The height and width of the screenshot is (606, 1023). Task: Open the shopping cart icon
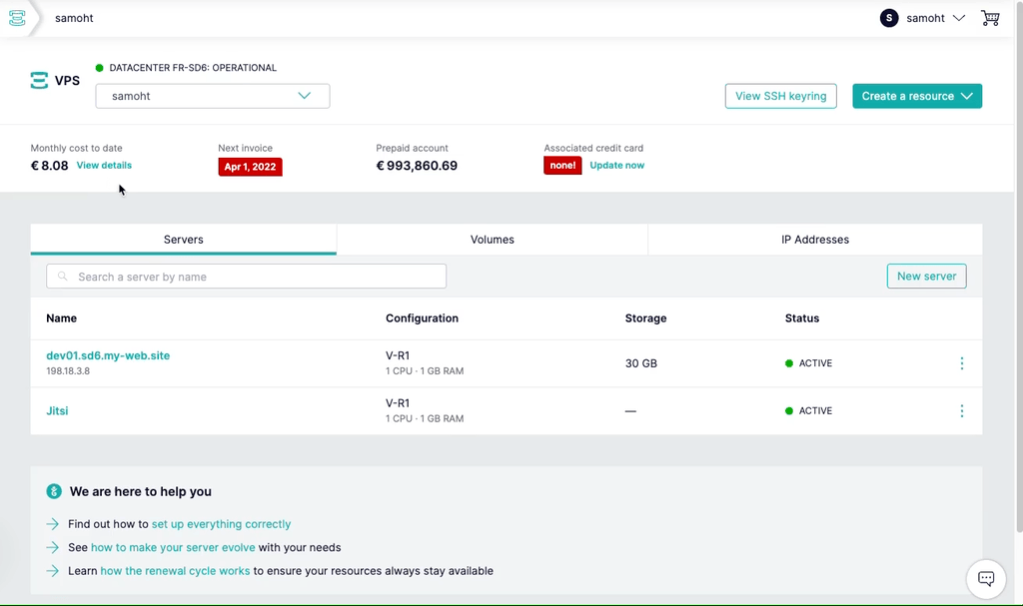tap(990, 18)
